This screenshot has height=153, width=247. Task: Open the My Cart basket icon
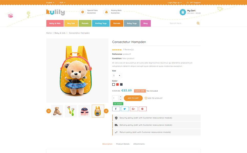183,12
